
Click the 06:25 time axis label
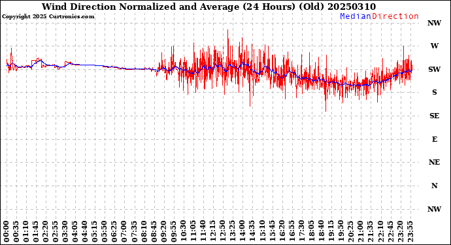[114, 231]
